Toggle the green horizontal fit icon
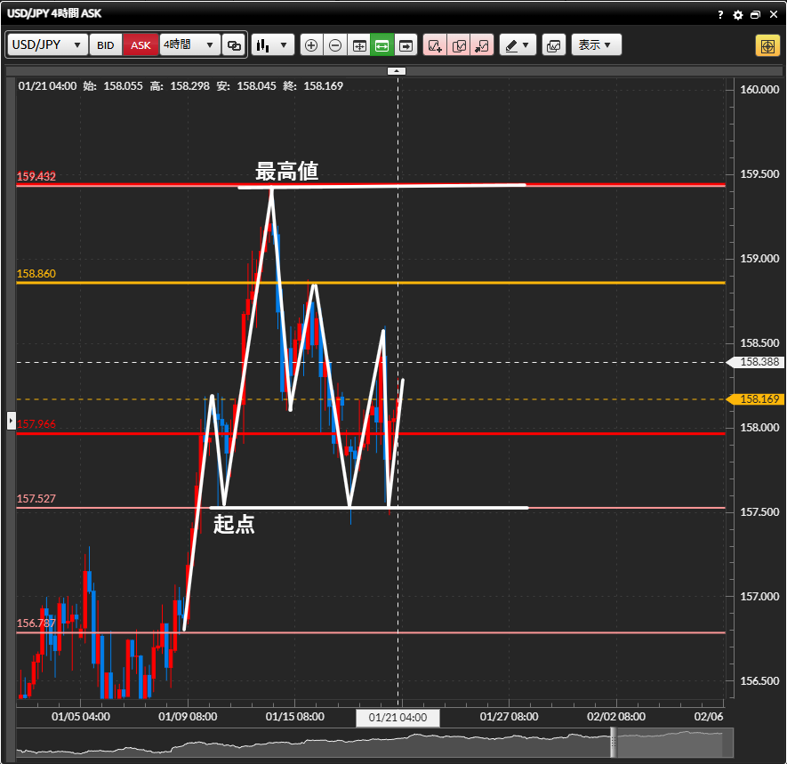787x764 pixels. point(382,45)
